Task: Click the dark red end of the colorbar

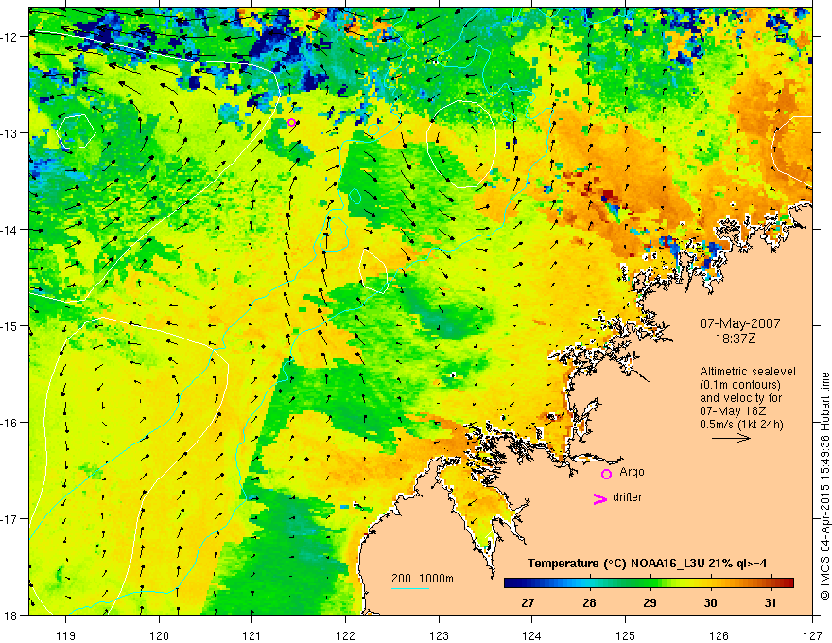Action: point(788,582)
